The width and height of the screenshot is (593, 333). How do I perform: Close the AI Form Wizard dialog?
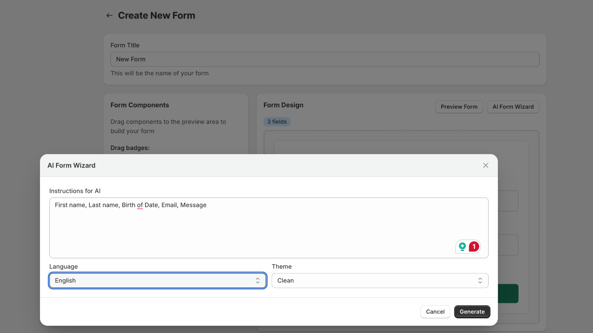click(x=486, y=165)
